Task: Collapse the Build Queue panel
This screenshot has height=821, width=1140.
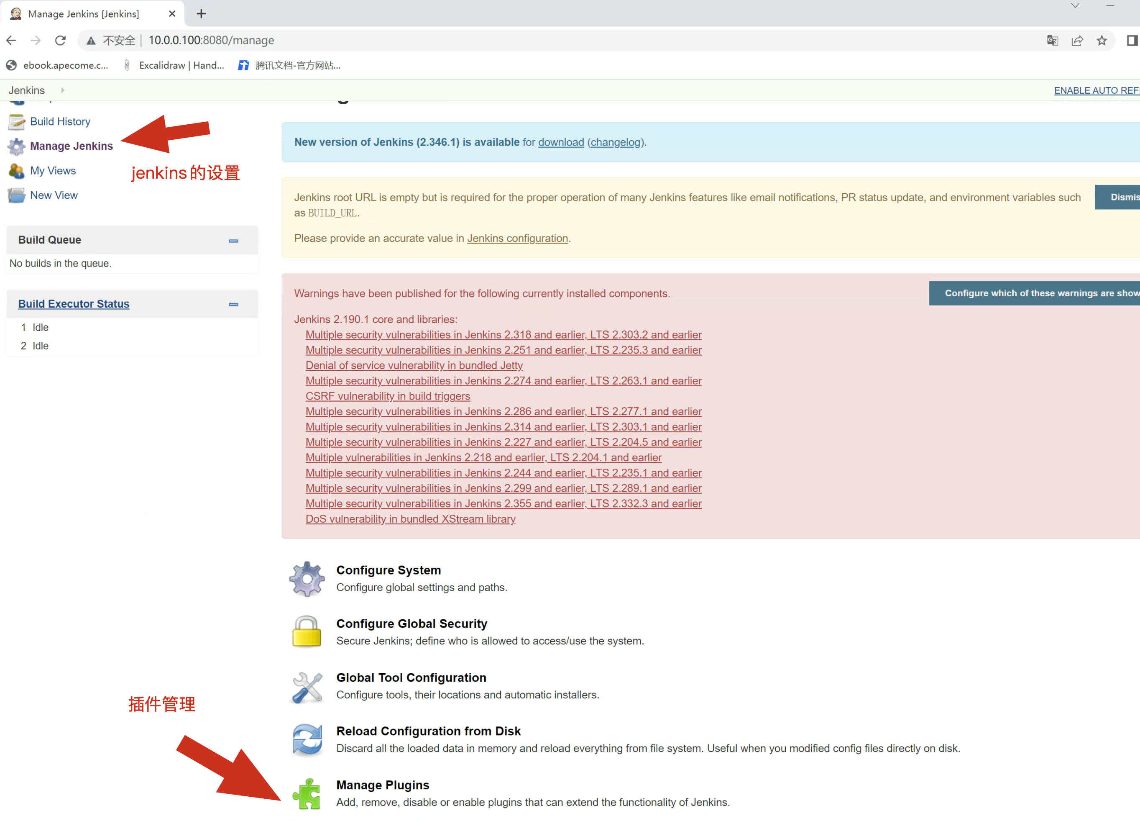Action: (233, 241)
